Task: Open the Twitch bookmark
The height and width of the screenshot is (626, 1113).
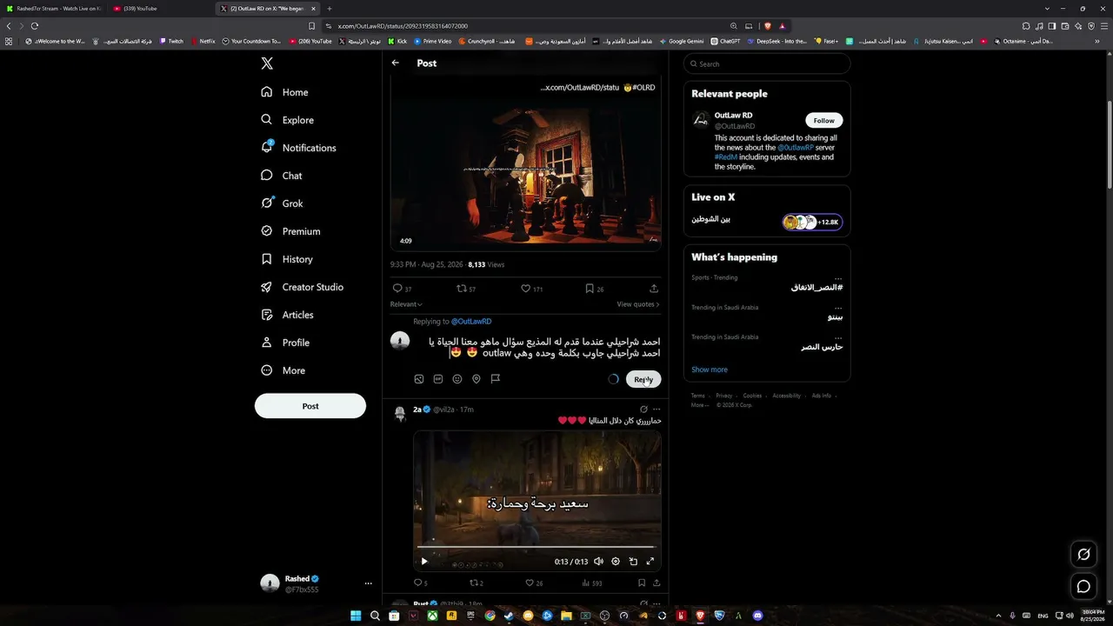Action: point(171,41)
